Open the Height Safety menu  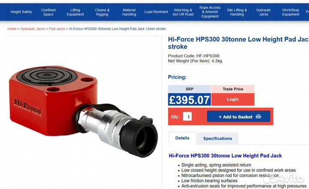click(x=21, y=12)
